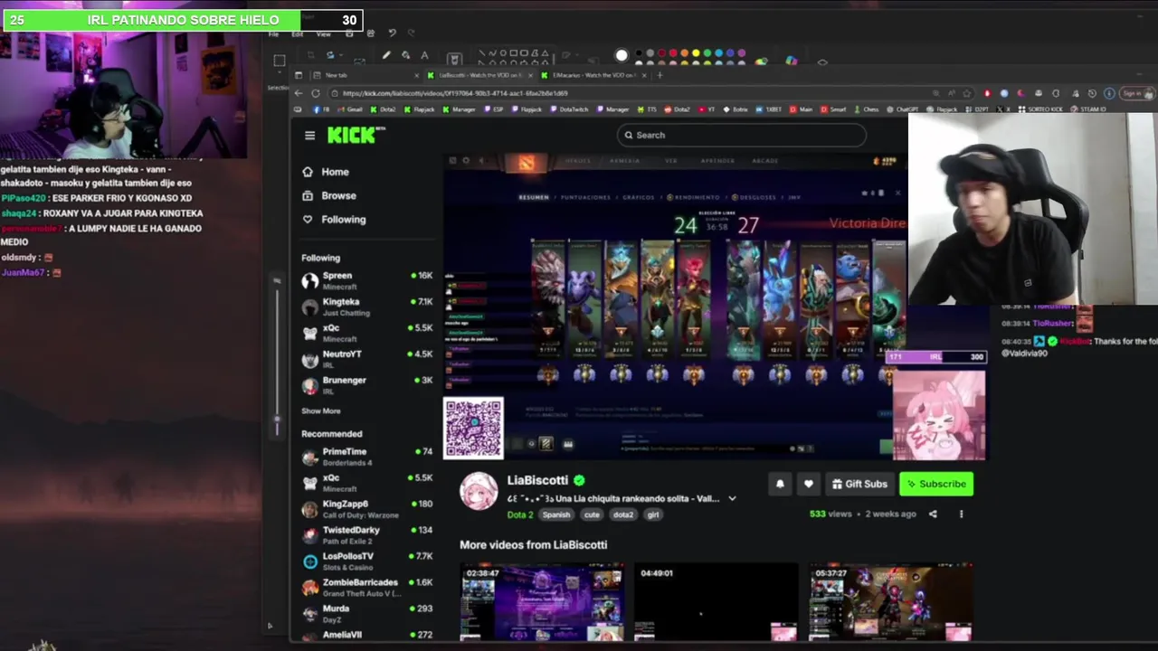Open Kingteka's channel in Following list
The height and width of the screenshot is (651, 1158).
366,307
